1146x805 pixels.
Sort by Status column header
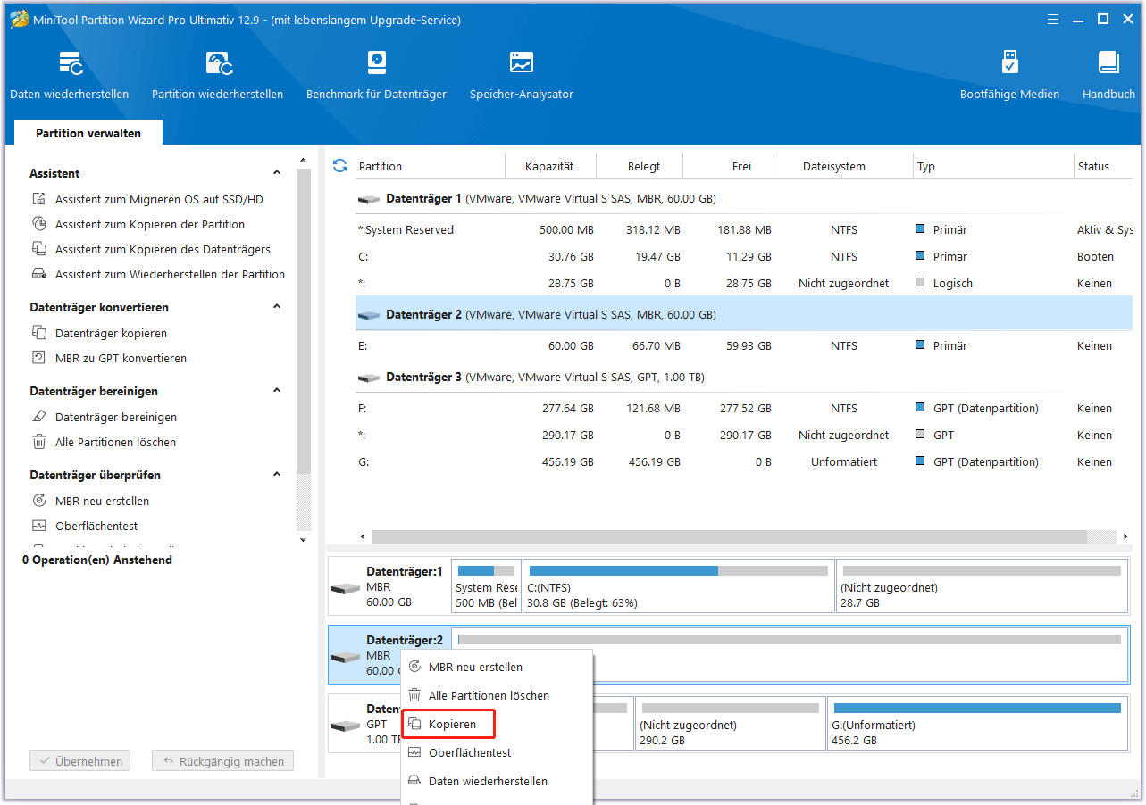1103,166
